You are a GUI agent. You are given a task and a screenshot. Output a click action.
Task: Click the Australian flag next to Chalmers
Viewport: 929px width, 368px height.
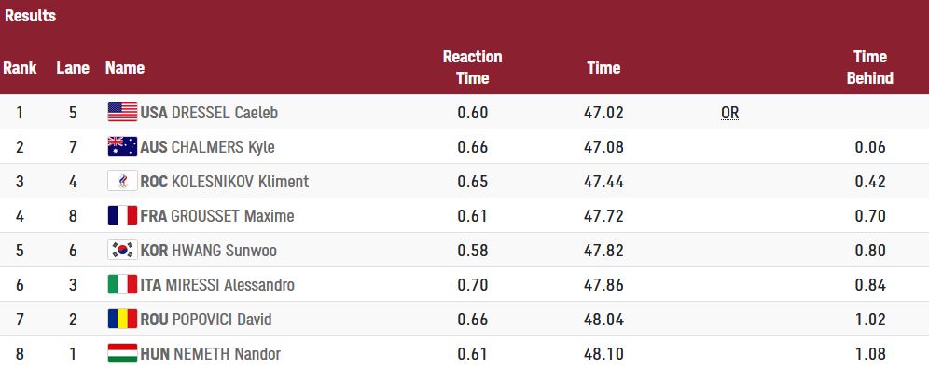122,146
